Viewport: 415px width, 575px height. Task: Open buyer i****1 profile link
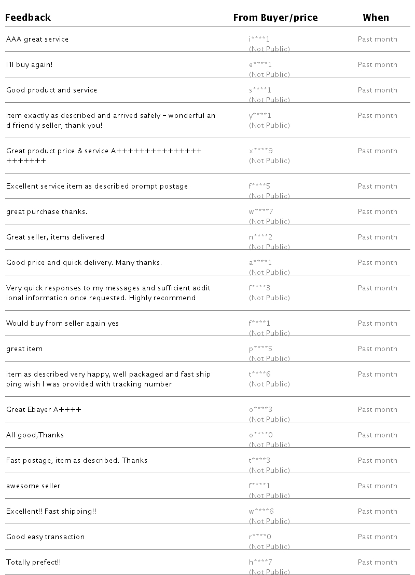[x=259, y=39]
